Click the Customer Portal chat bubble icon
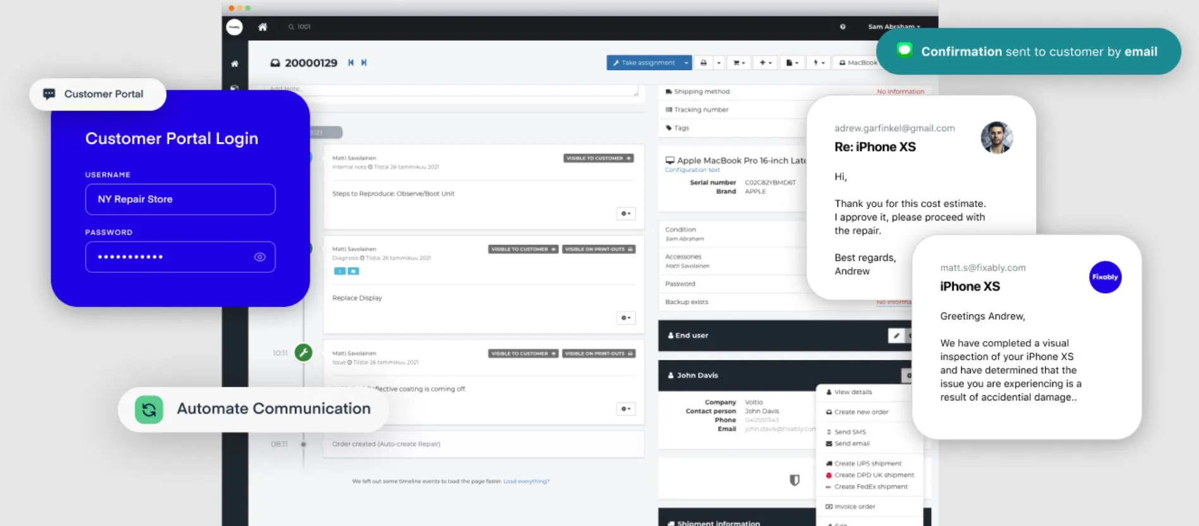Viewport: 1199px width, 526px height. pyautogui.click(x=49, y=94)
